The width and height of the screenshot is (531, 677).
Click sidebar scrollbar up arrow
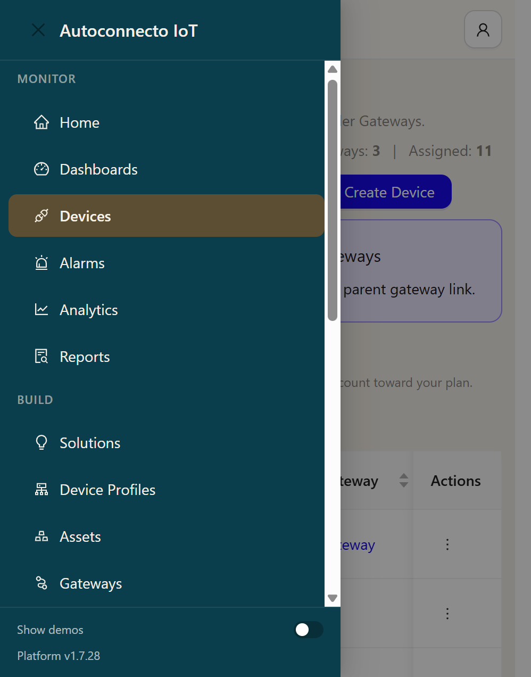click(333, 69)
